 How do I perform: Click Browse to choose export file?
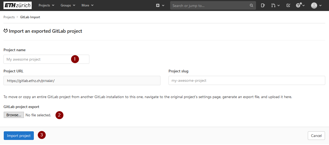[14, 115]
